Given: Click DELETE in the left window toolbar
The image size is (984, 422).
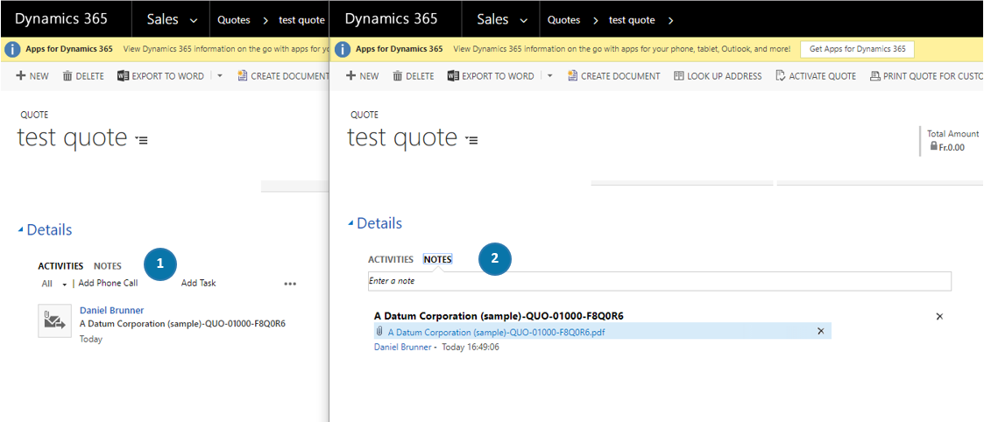Looking at the screenshot, I should 83,76.
